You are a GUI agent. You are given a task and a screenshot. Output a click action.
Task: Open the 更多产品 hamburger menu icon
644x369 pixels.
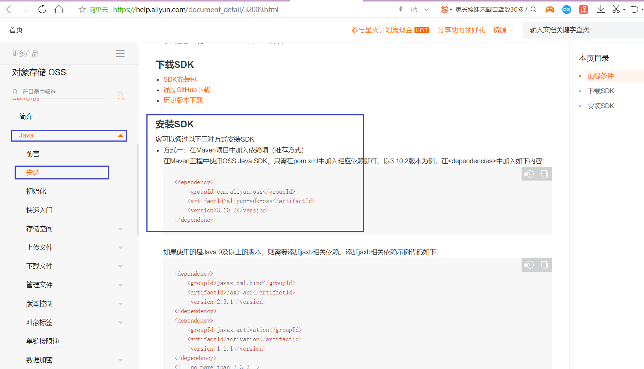(120, 54)
